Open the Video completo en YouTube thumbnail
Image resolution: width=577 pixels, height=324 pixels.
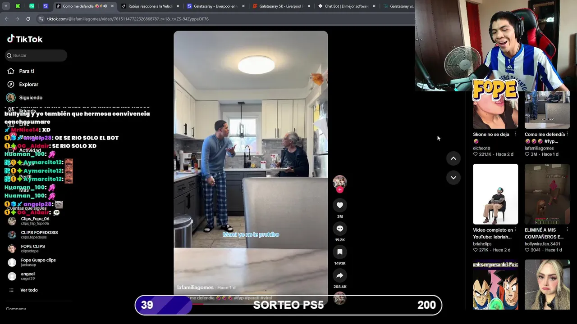click(x=495, y=194)
